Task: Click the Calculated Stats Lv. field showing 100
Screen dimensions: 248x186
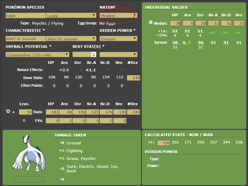Action: pyautogui.click(x=164, y=143)
